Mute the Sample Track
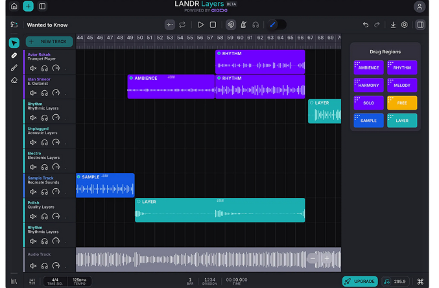This screenshot has height=288, width=439. (33, 191)
